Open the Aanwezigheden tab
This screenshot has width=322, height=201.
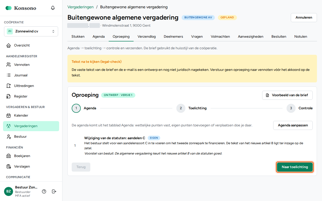point(251,37)
